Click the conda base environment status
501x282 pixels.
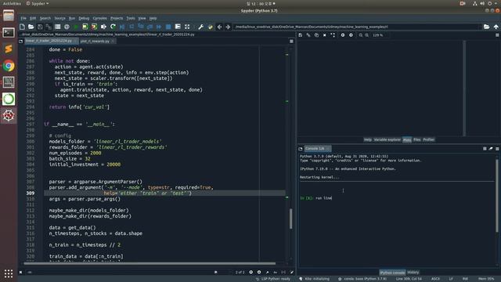[362, 279]
